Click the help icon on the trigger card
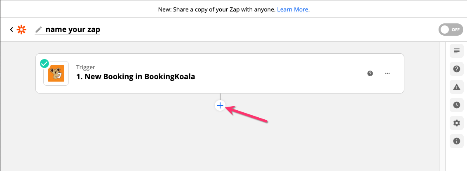This screenshot has width=467, height=171. click(370, 73)
